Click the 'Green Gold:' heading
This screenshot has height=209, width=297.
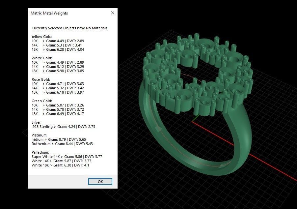(x=42, y=101)
